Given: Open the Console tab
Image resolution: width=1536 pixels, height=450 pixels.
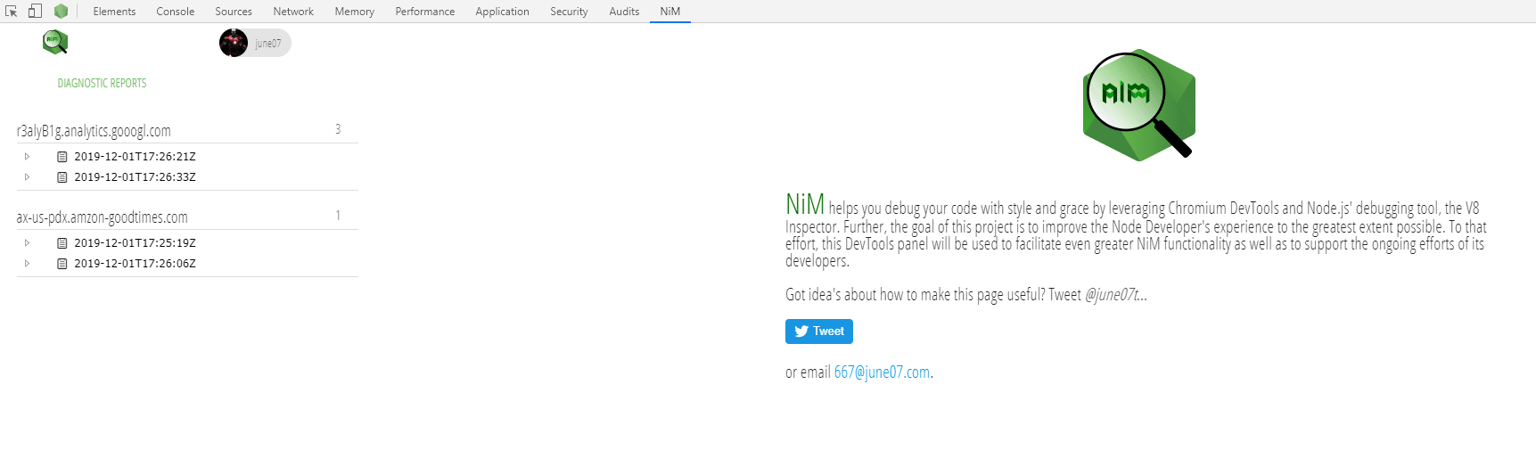Looking at the screenshot, I should pos(175,12).
